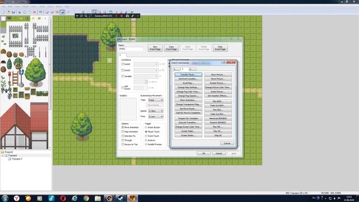Click Show Picture command button
This screenshot has height=202, width=359.
(218, 75)
